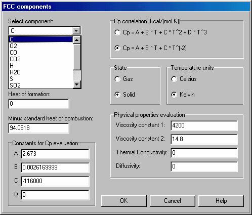Confirm with the OK button
Screen dimensions: 252x215
124,201
